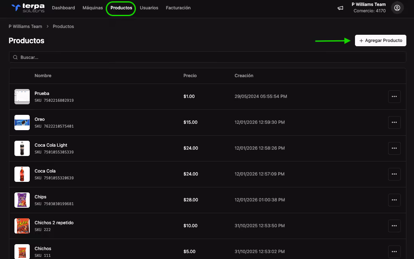Click the Chips bag thumbnail

point(22,200)
